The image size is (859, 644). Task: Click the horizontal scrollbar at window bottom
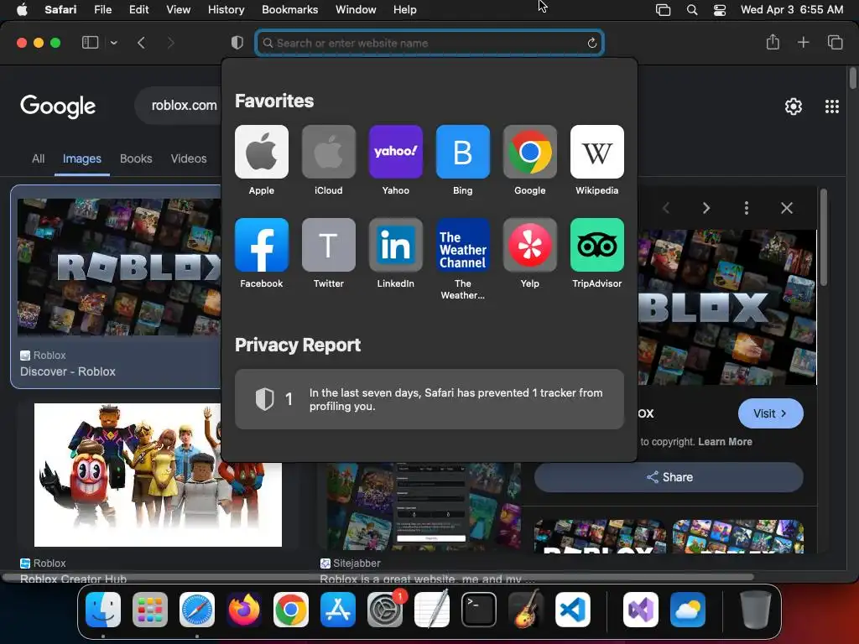pos(378,577)
